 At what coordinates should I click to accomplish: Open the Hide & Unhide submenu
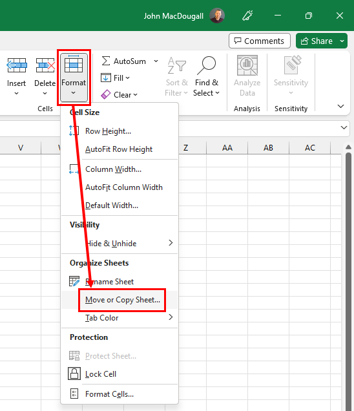pos(120,243)
